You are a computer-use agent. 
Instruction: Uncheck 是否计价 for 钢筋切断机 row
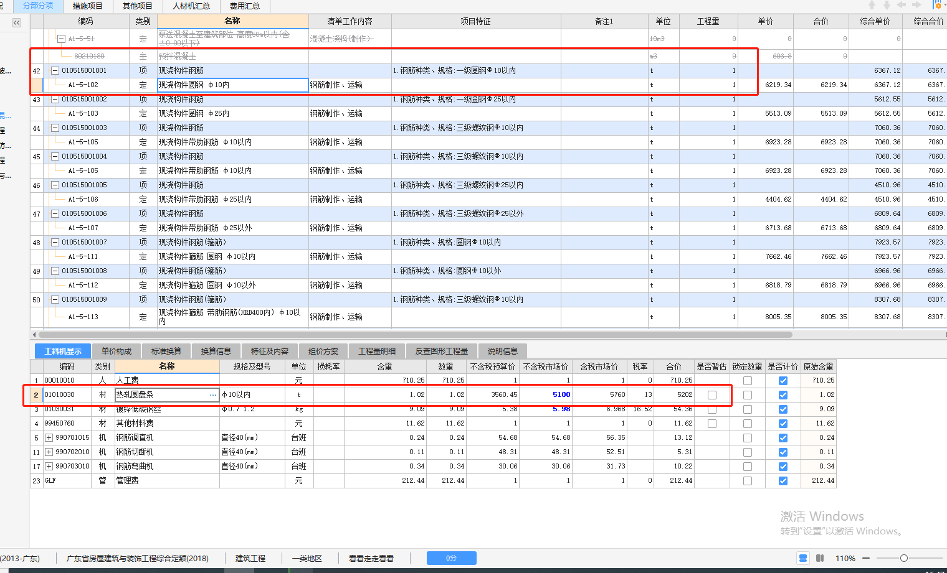[x=783, y=452]
